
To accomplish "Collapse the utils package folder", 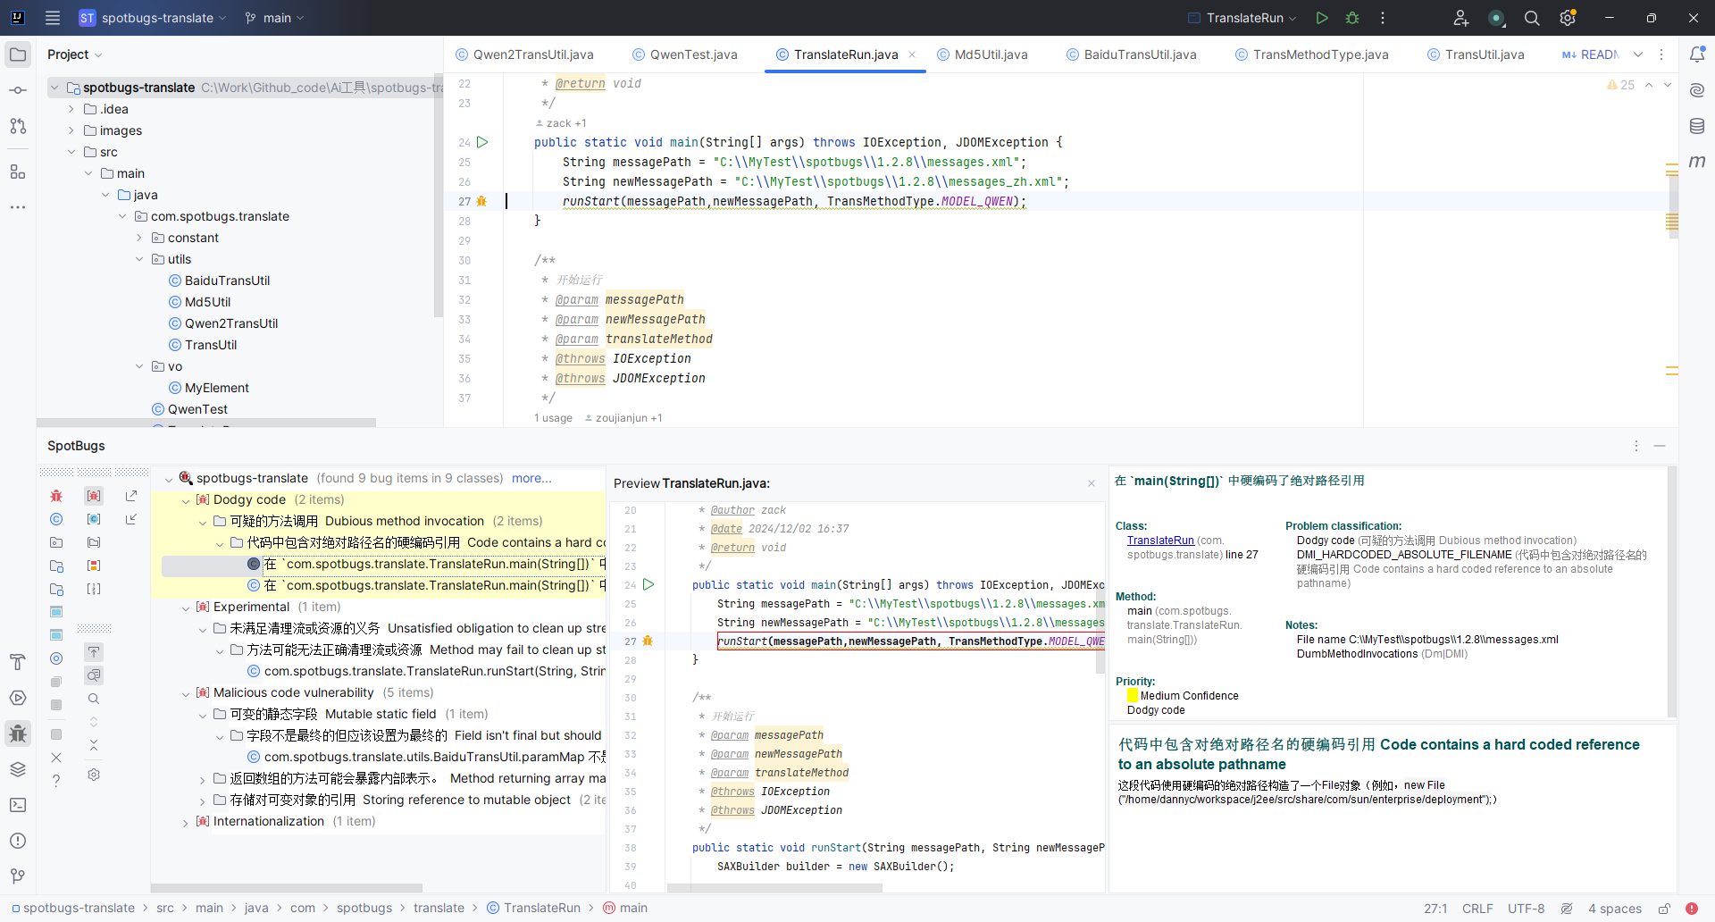I will pyautogui.click(x=139, y=259).
